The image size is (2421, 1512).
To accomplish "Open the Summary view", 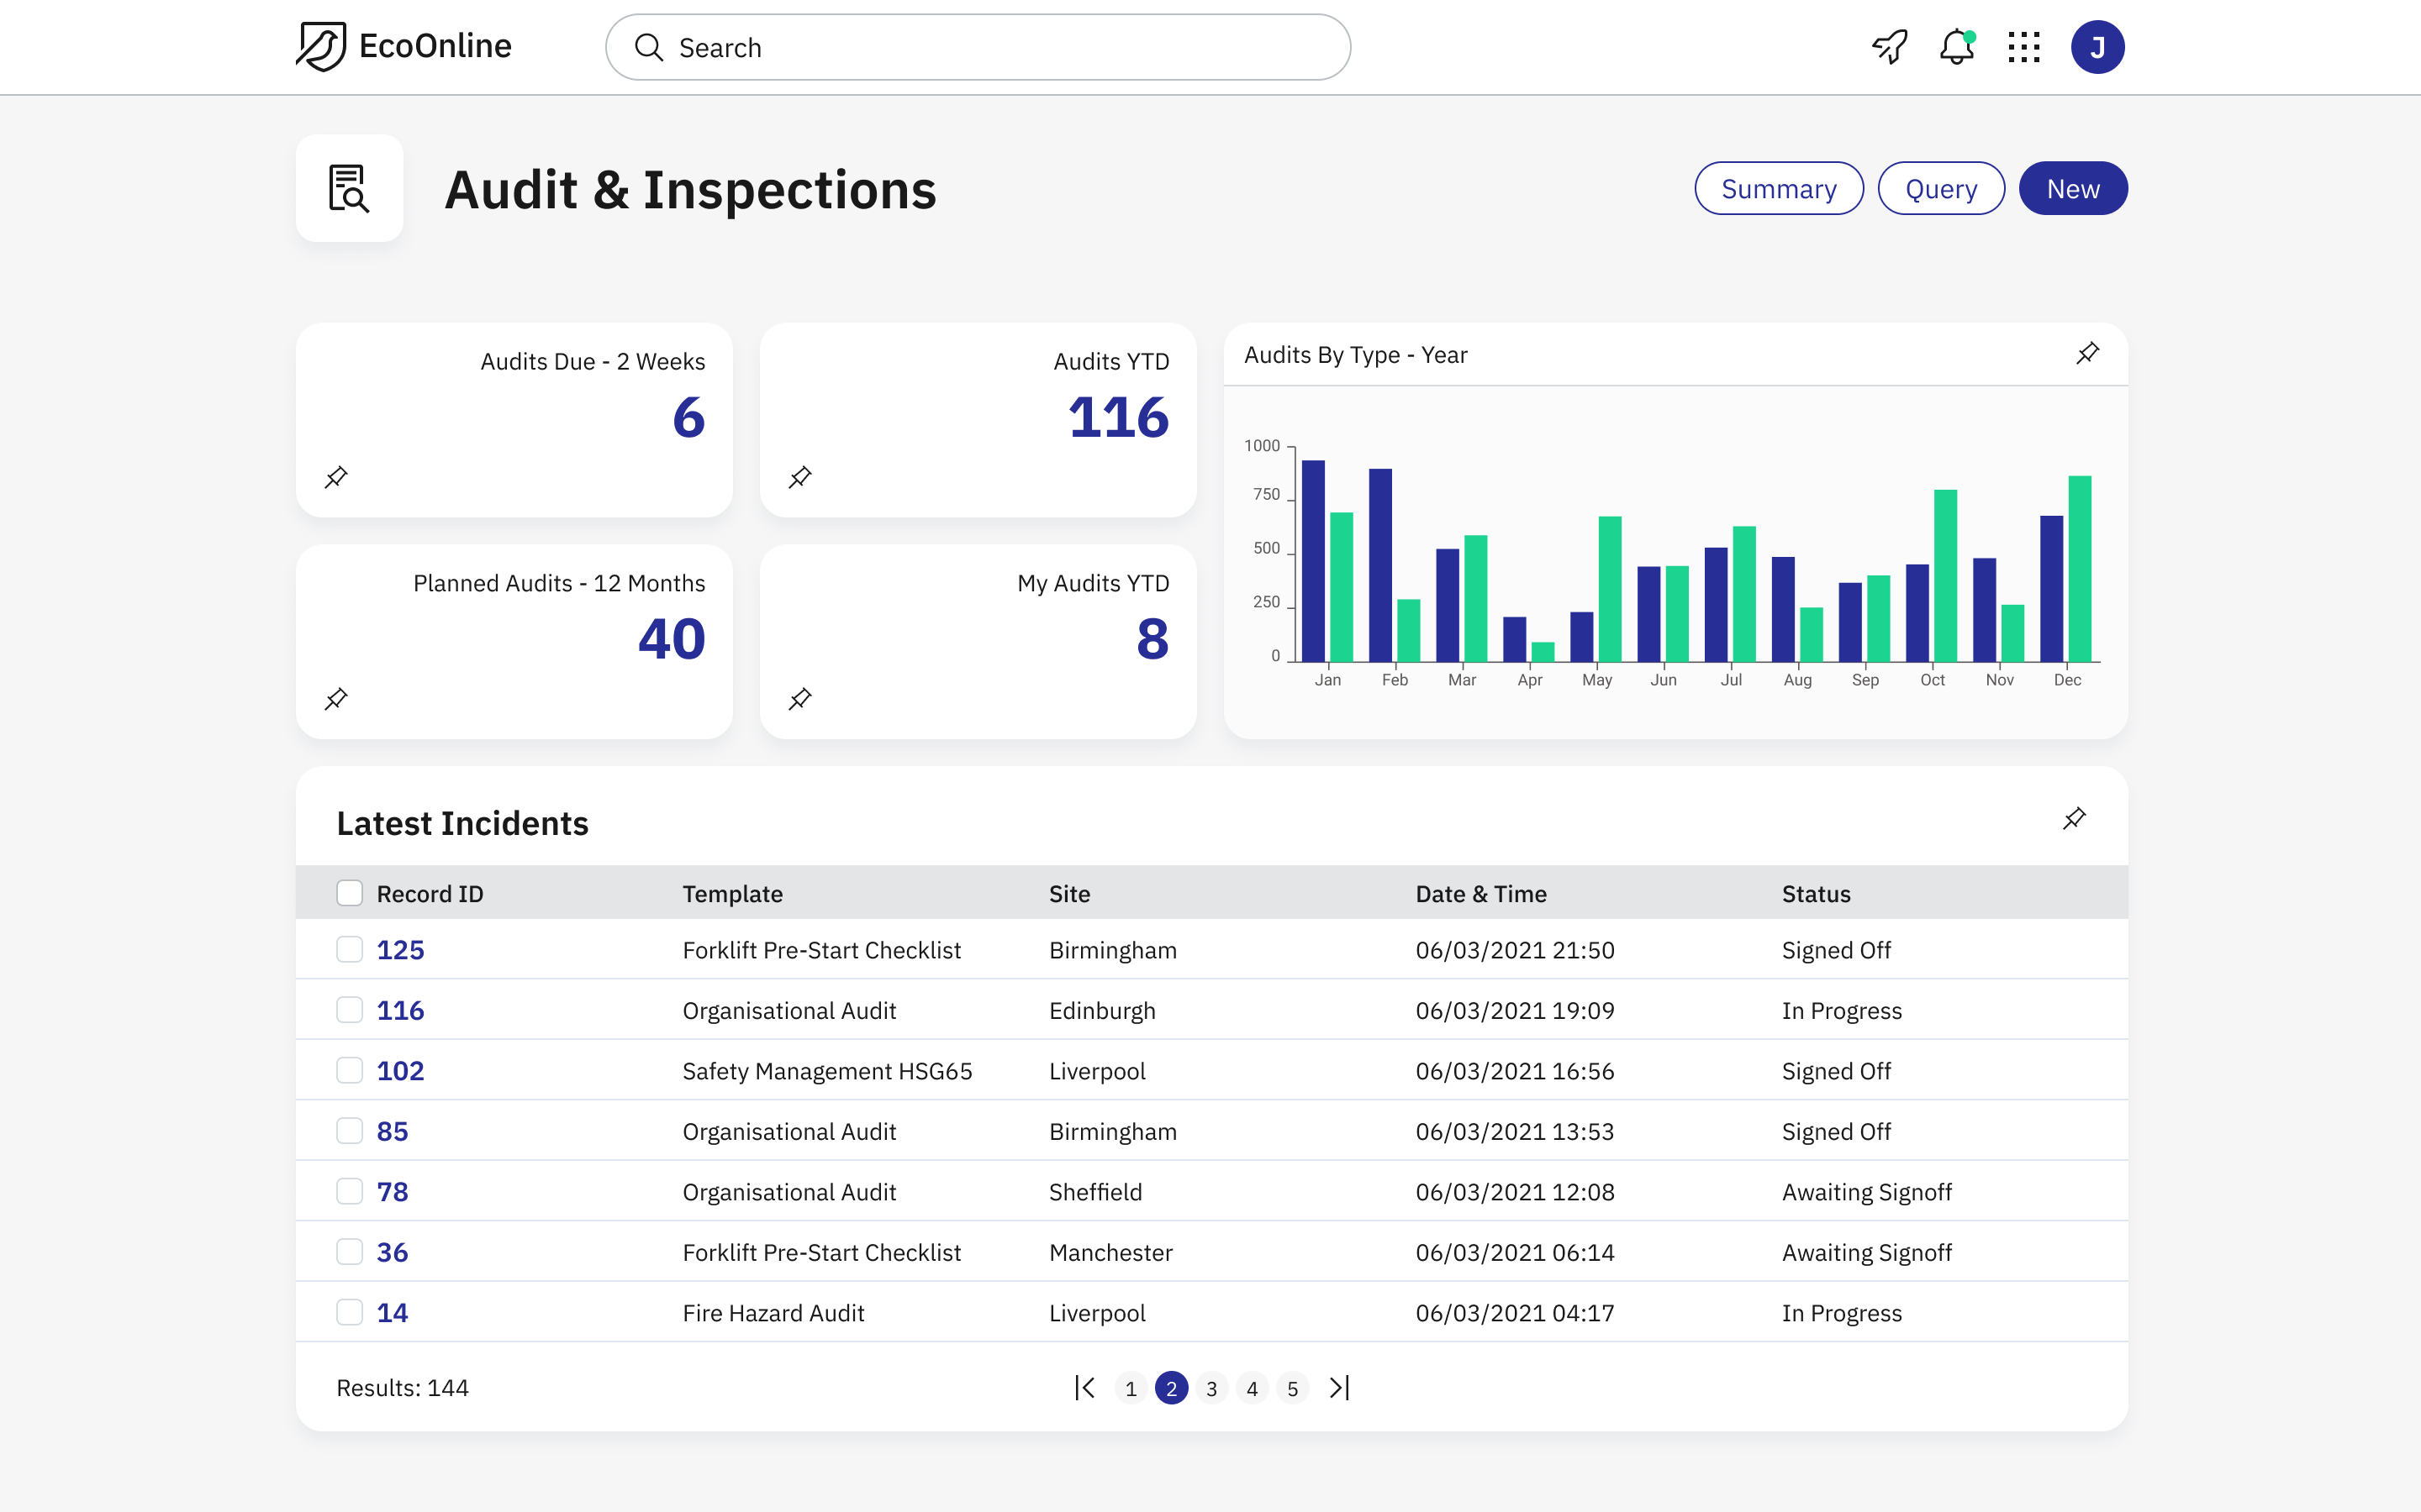I will pos(1778,188).
